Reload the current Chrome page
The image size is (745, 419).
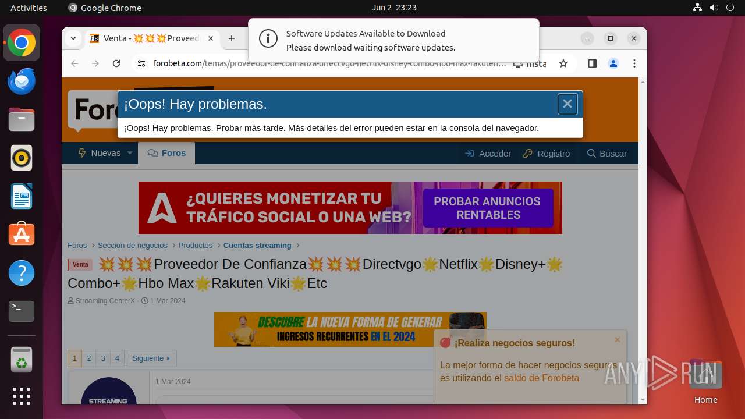(x=116, y=63)
